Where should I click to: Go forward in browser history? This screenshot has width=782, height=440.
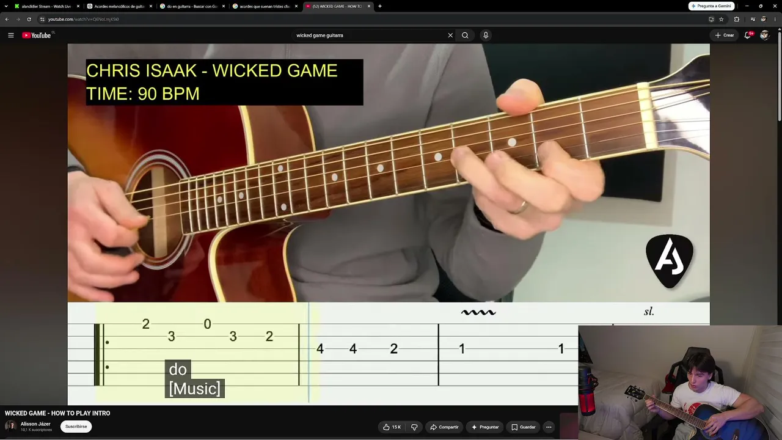(x=18, y=19)
